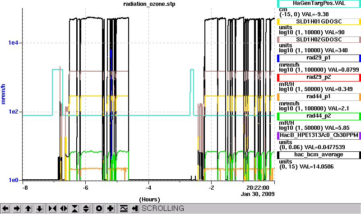Screen dimensions: 361x214
Task: Click the 20:22:00 timestamp label
Action: pyautogui.click(x=258, y=188)
